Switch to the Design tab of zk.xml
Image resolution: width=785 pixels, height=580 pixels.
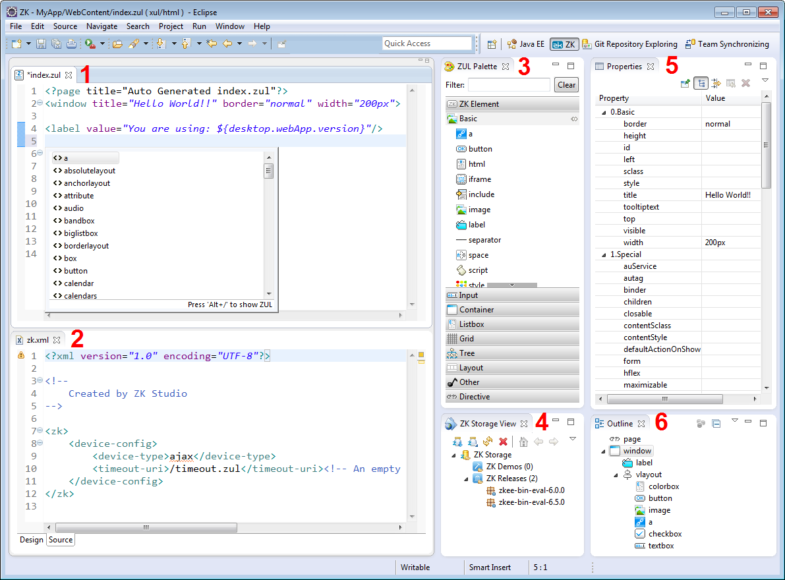pos(32,540)
